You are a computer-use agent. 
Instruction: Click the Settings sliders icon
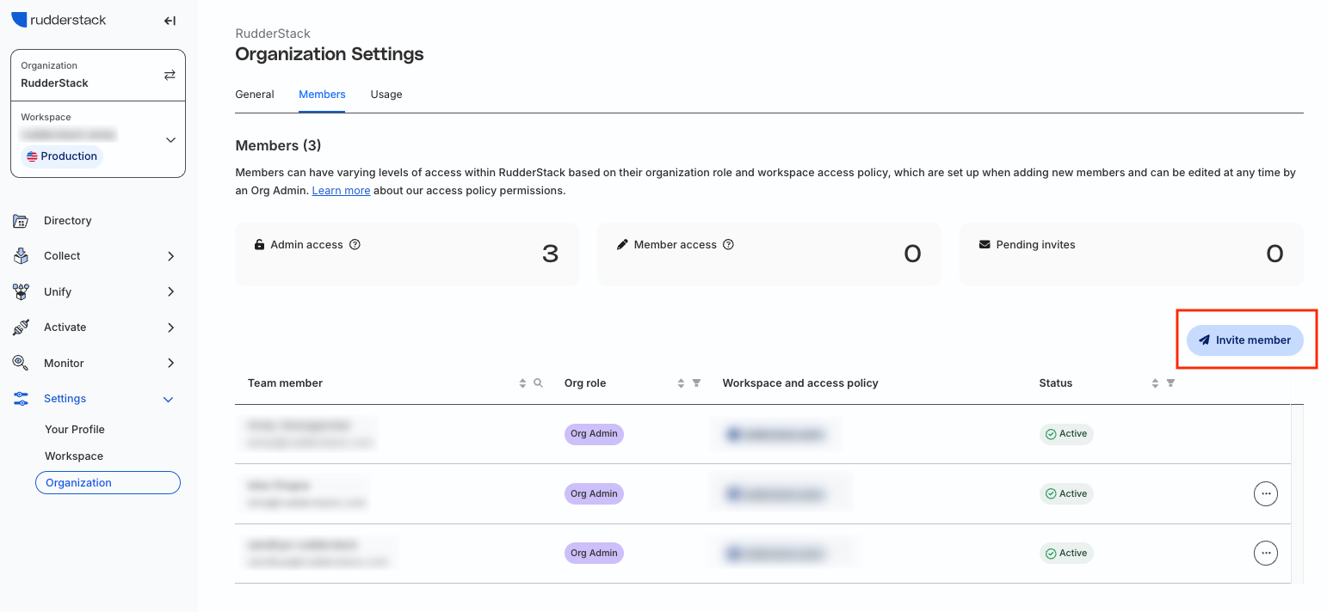[21, 399]
